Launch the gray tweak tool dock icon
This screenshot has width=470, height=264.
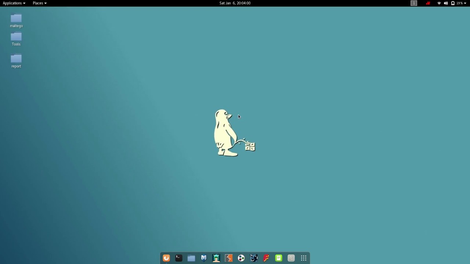click(291, 258)
